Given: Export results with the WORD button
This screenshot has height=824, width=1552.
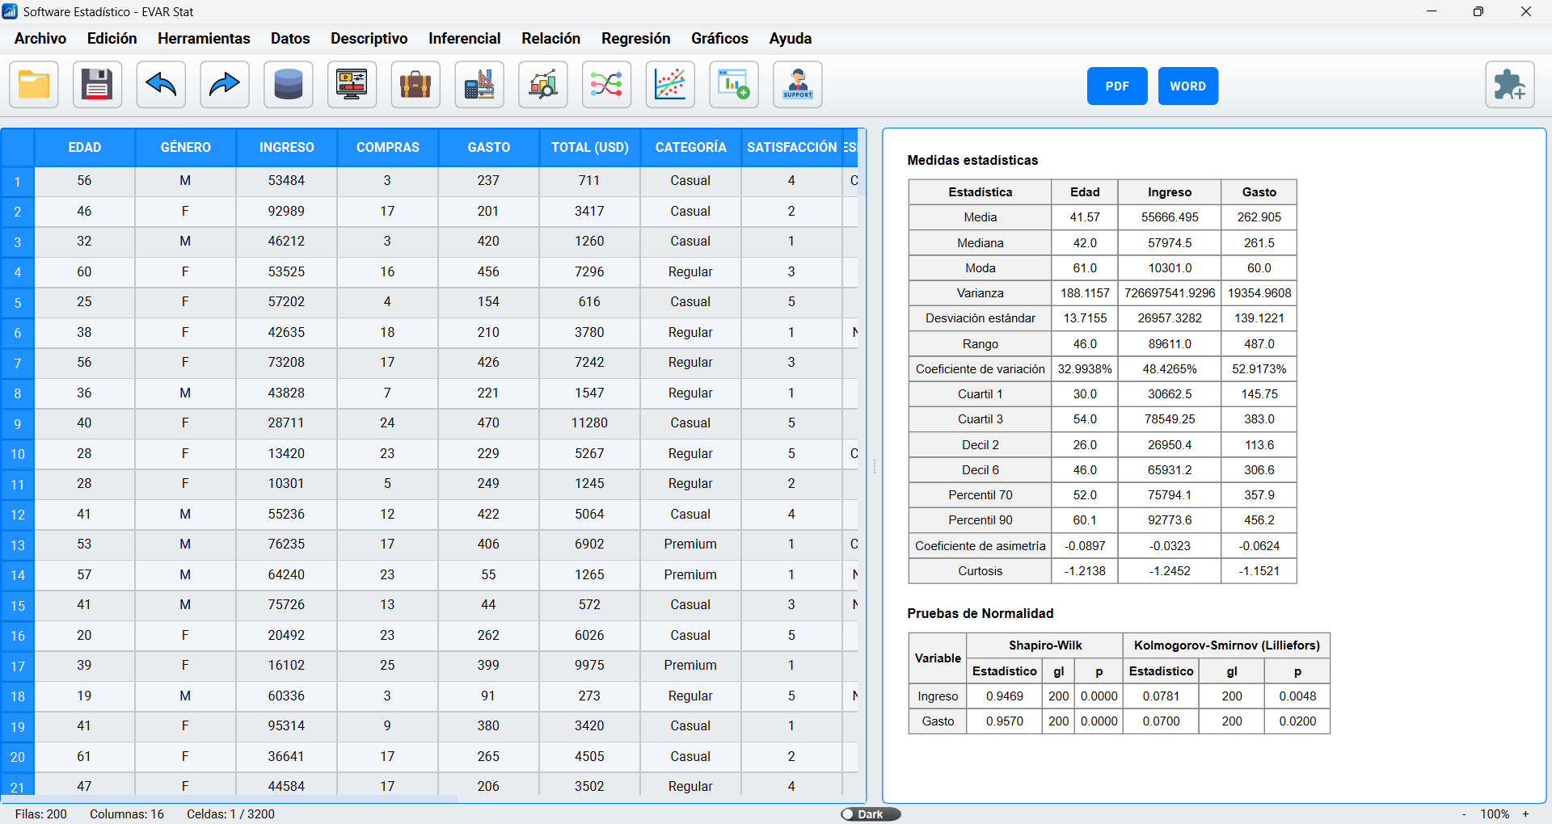Looking at the screenshot, I should point(1187,86).
